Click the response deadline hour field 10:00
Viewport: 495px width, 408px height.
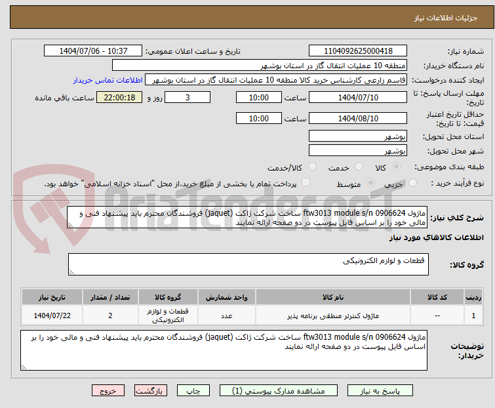click(x=259, y=97)
